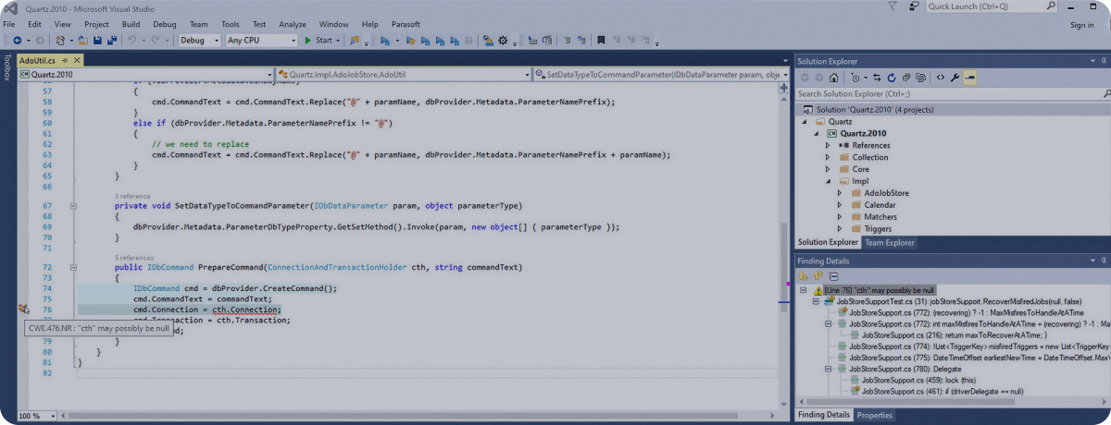Viewport: 1111px width, 425px height.
Task: Click the Home icon in Solution Explorer
Action: click(x=834, y=78)
